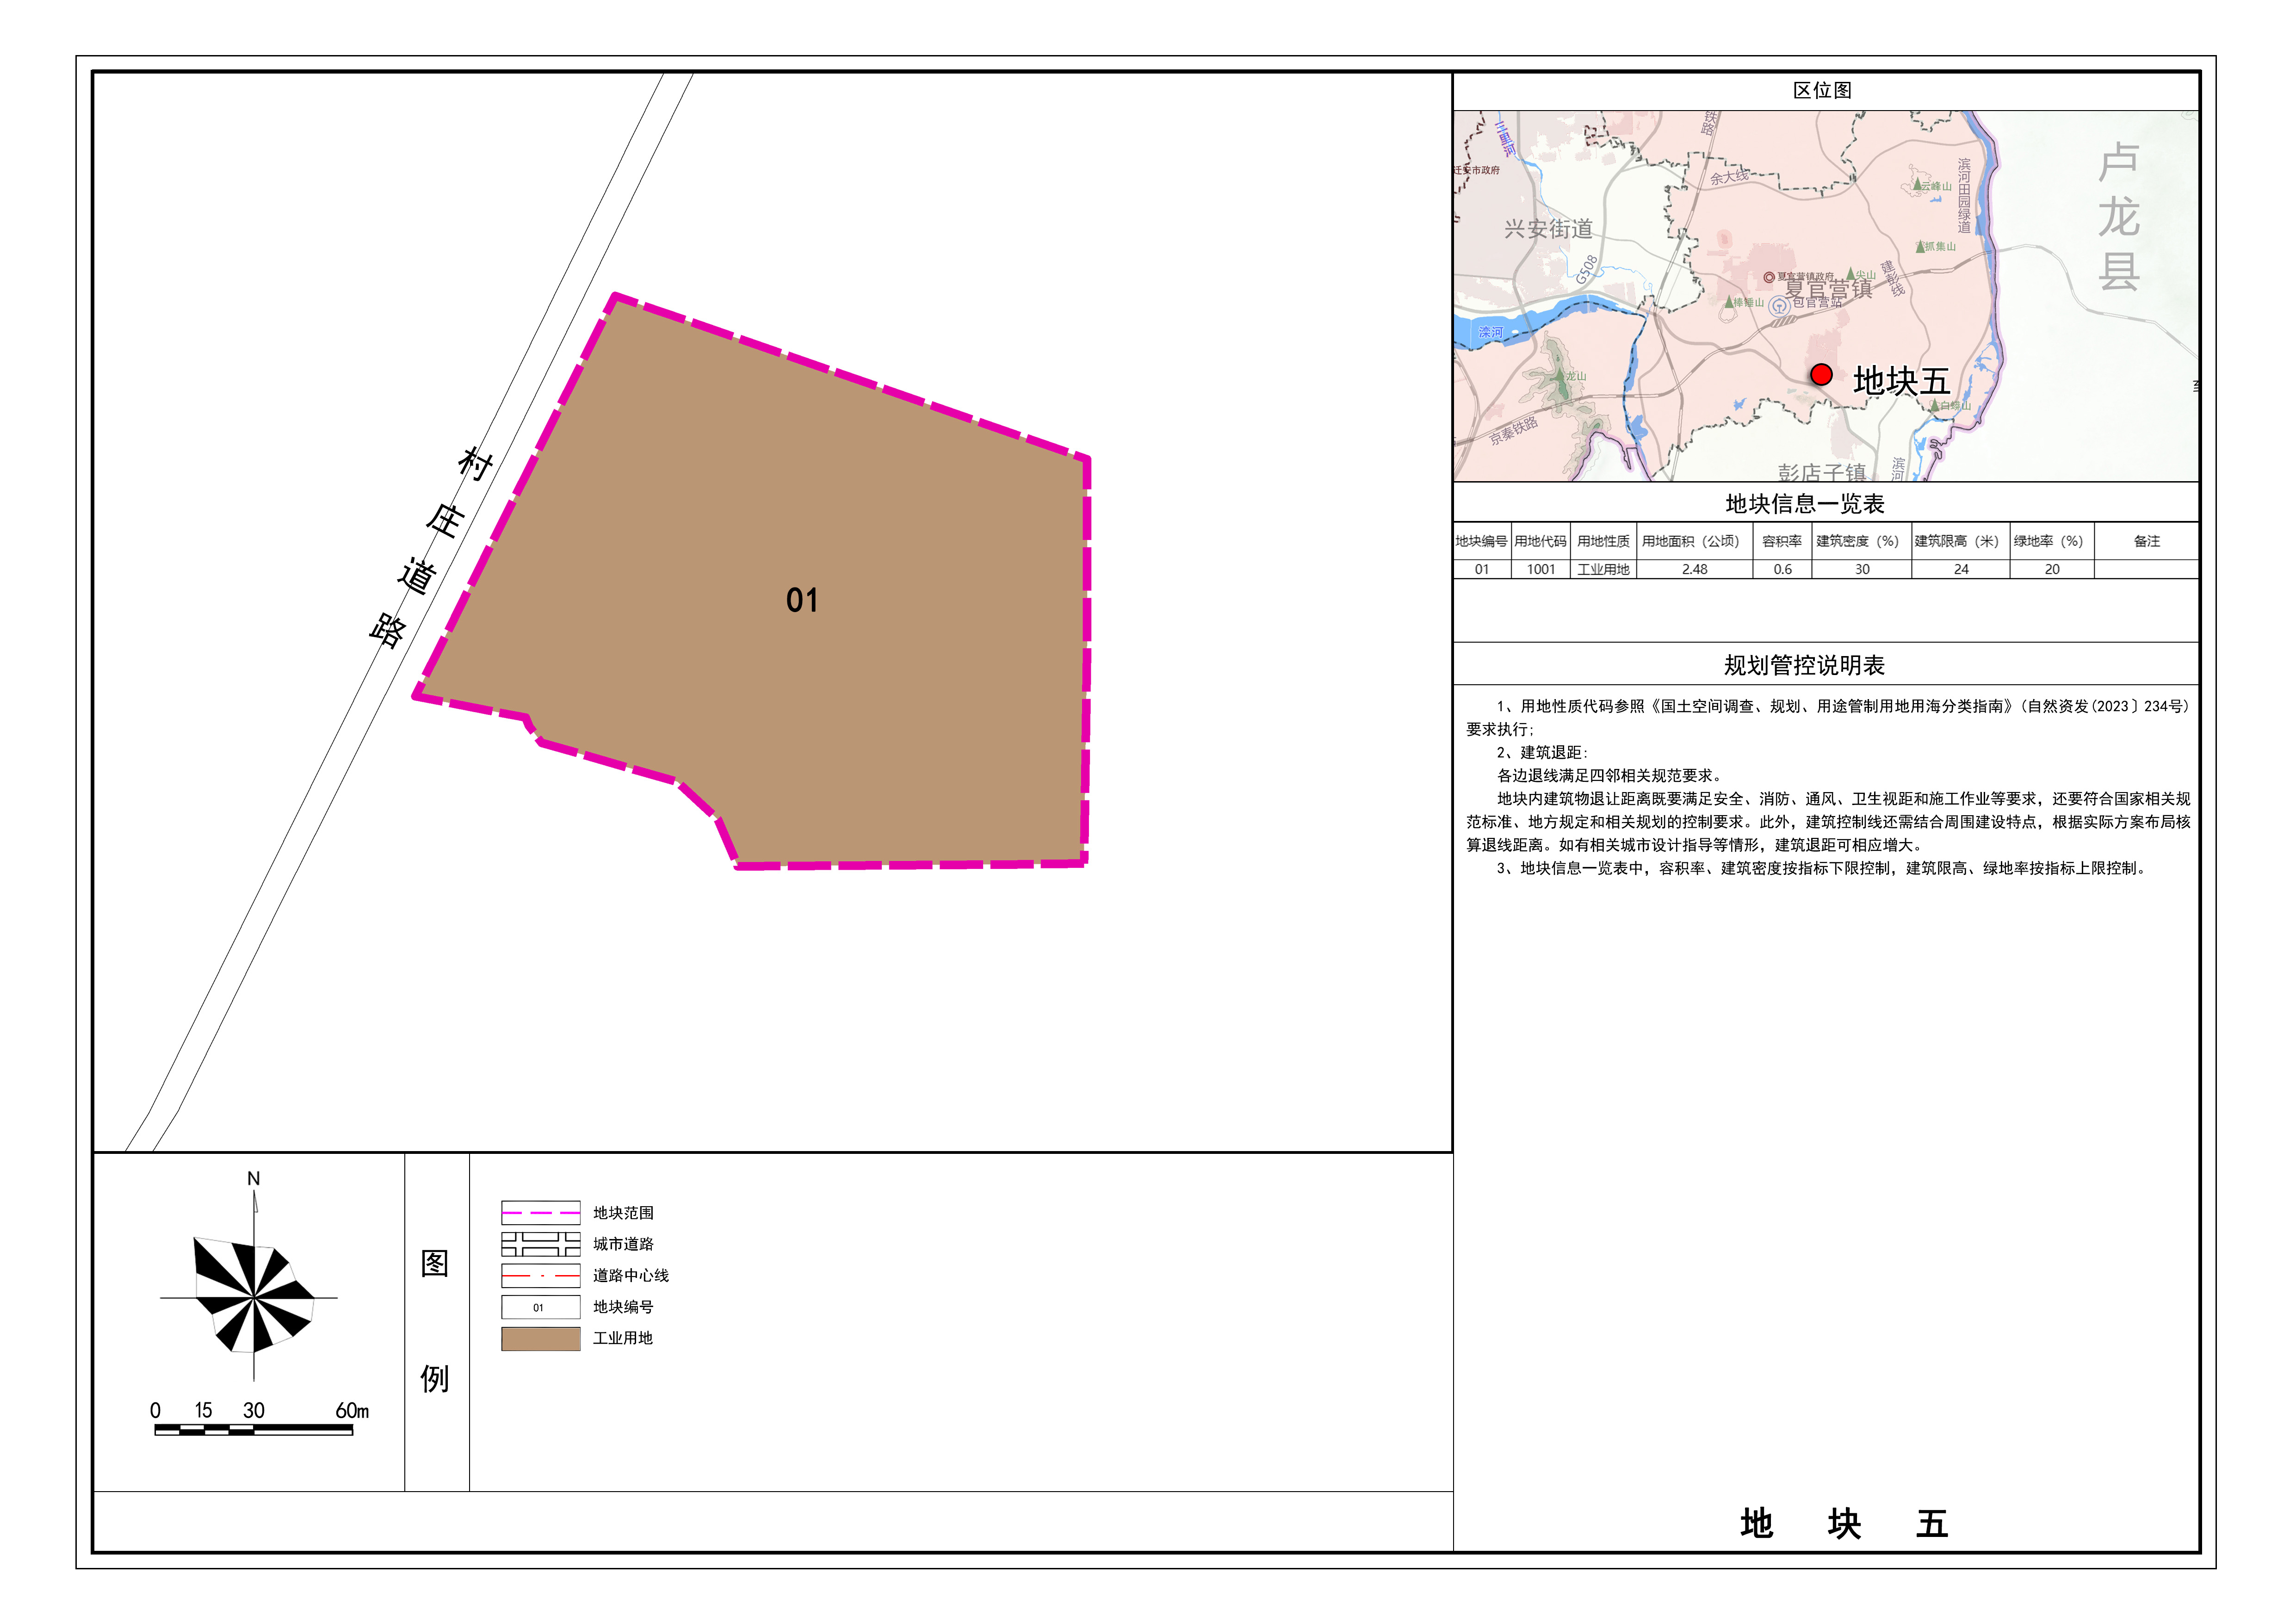Click the 兴安街道 label on the location map
Image resolution: width=2296 pixels, height=1623 pixels.
click(x=1548, y=229)
